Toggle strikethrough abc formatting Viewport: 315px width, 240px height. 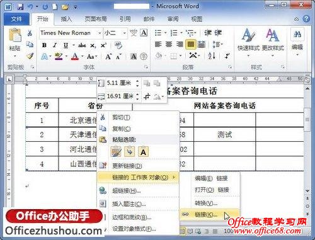[x=82, y=45]
